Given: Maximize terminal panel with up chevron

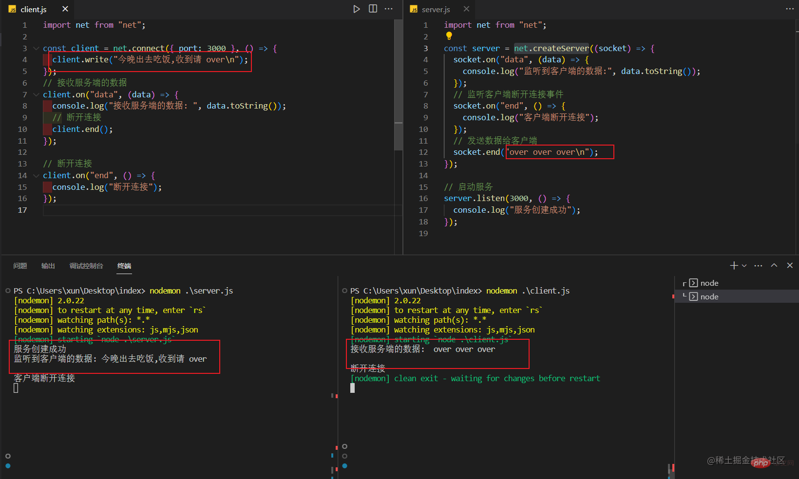Looking at the screenshot, I should tap(774, 265).
